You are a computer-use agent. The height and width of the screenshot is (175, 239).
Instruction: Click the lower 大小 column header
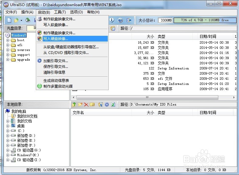tap(144, 113)
